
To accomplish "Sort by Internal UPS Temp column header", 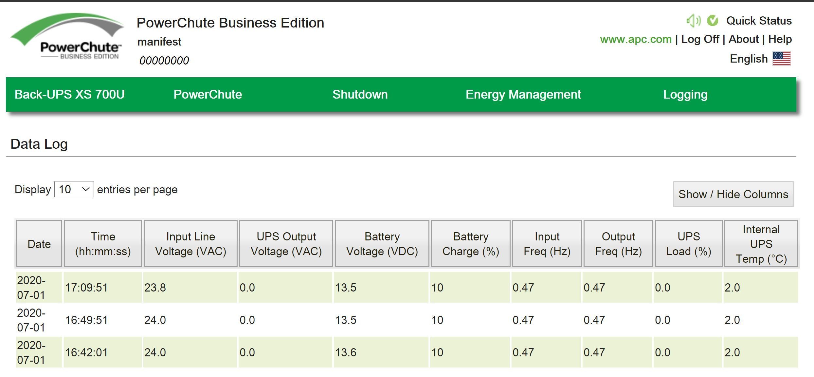I will [x=761, y=244].
